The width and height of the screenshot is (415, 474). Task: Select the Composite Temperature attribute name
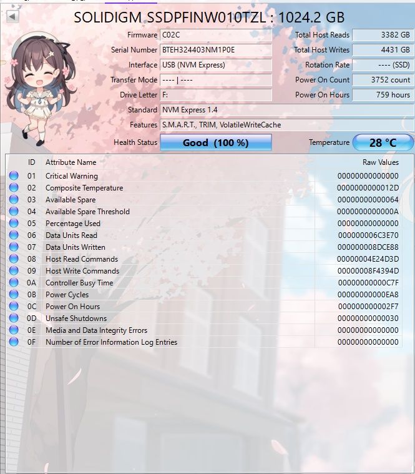[x=84, y=188]
